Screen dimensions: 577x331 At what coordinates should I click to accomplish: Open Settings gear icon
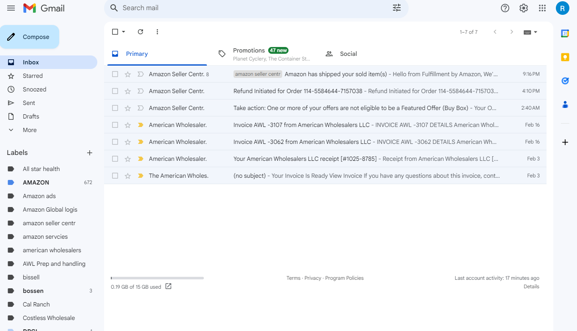524,8
